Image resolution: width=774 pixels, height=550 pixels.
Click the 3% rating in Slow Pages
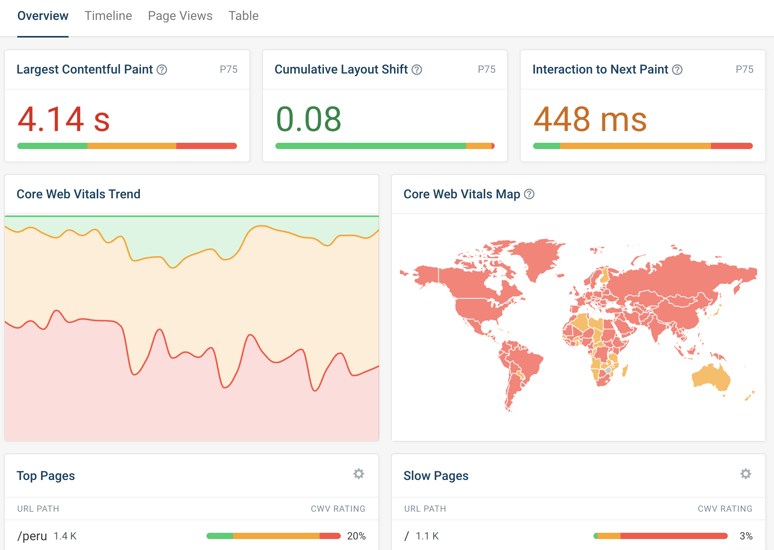[746, 536]
